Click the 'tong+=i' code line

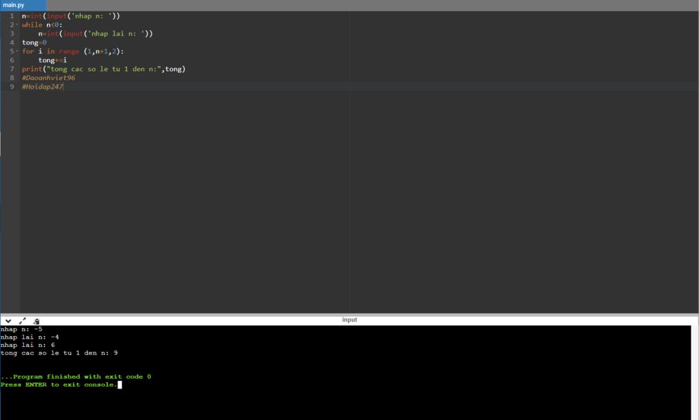[53, 60]
